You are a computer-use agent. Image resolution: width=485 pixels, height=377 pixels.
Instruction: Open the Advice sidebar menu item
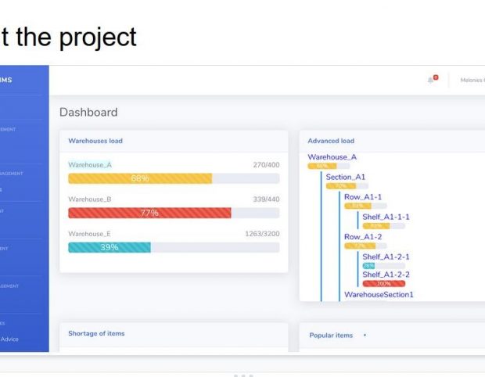pyautogui.click(x=9, y=339)
